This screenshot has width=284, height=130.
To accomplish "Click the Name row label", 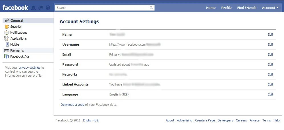I will tap(67, 34).
